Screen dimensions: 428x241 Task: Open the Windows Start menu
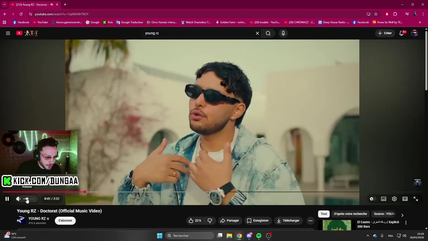click(x=159, y=236)
